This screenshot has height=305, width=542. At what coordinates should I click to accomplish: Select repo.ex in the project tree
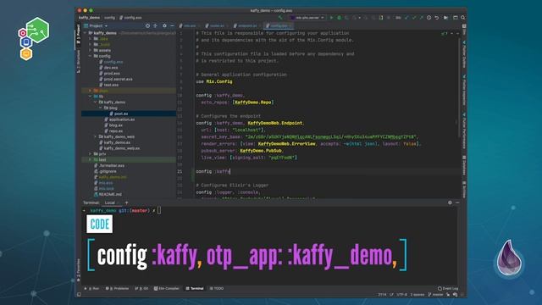point(116,131)
